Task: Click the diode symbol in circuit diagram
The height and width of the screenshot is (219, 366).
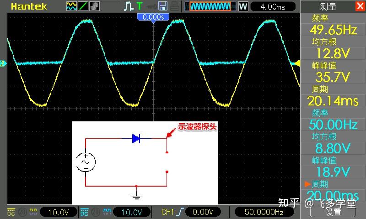Action: pyautogui.click(x=136, y=139)
